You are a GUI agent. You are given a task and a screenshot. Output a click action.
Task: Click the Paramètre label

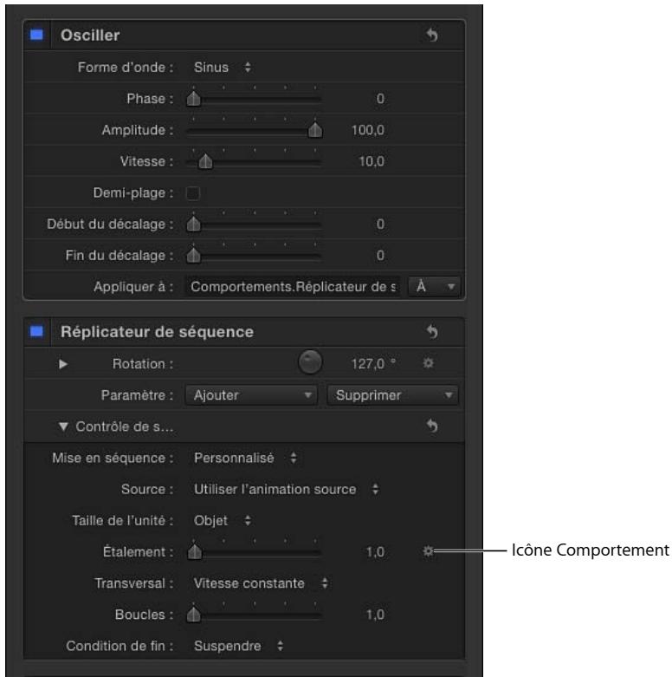pos(137,395)
